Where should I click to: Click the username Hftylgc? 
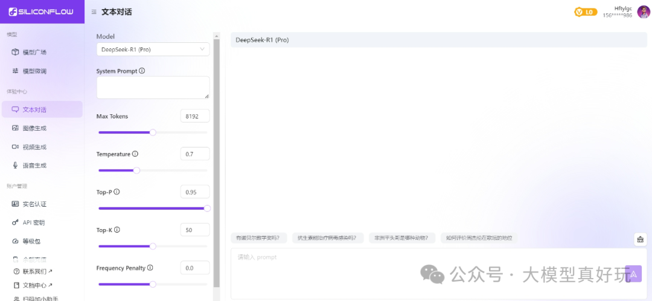(623, 8)
